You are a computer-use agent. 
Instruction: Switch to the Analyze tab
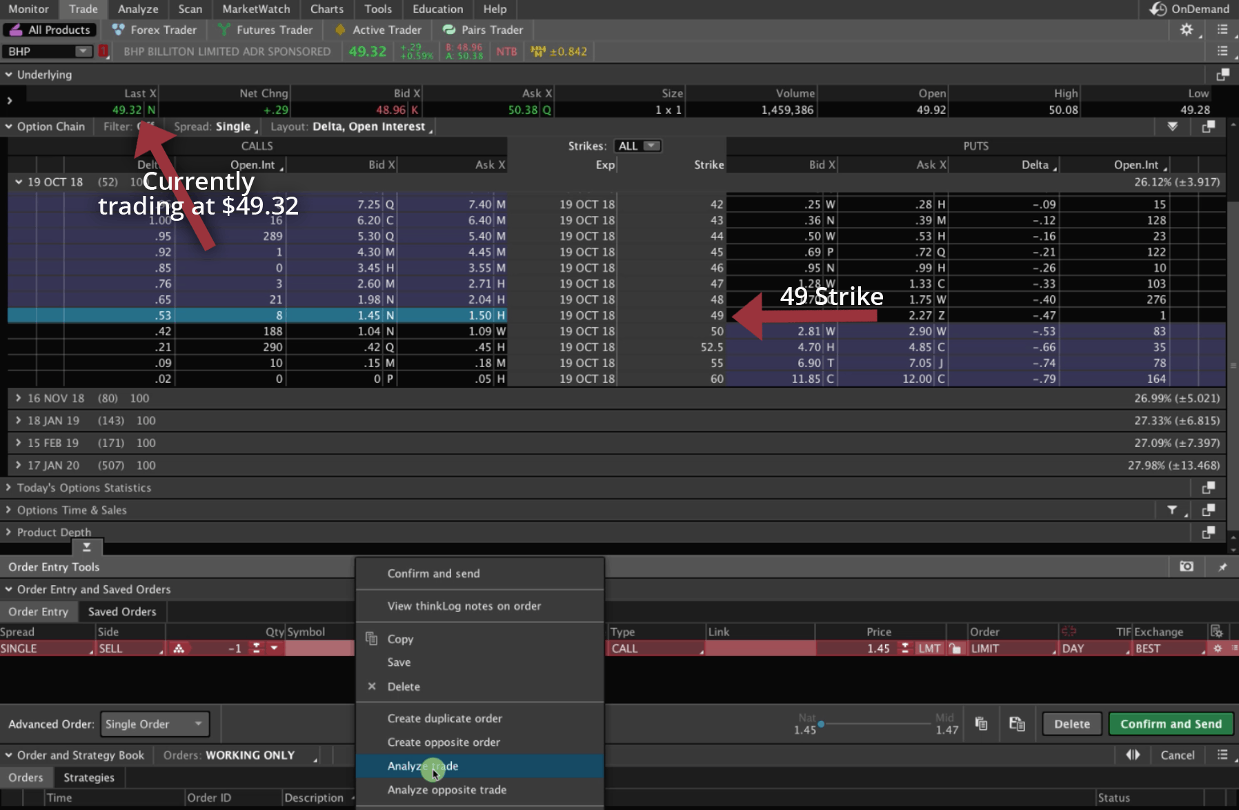coord(138,9)
